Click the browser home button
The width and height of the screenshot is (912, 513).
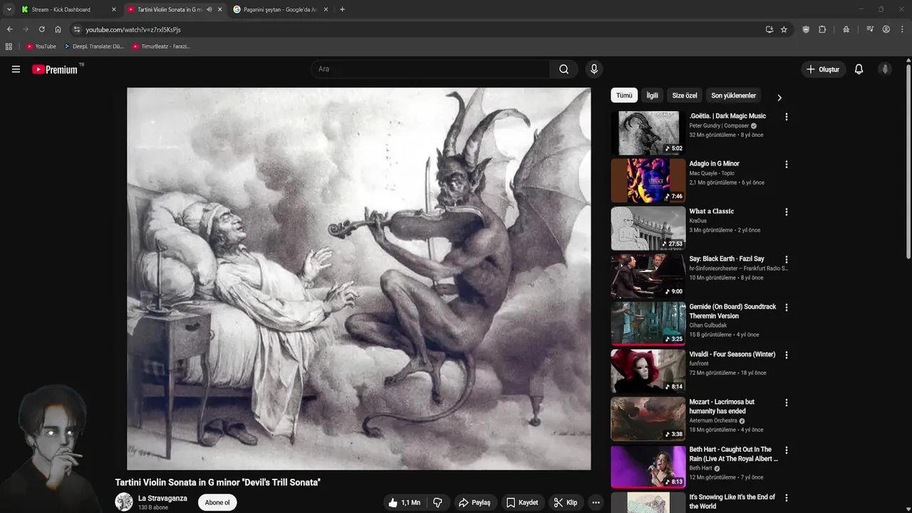coord(58,29)
